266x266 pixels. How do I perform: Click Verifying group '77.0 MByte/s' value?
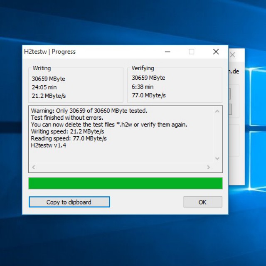click(149, 95)
